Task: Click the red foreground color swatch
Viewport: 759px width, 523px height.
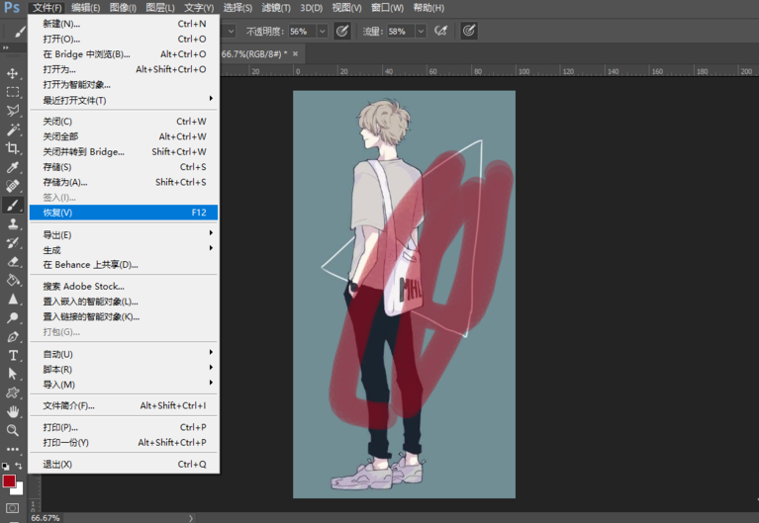Action: tap(9, 481)
